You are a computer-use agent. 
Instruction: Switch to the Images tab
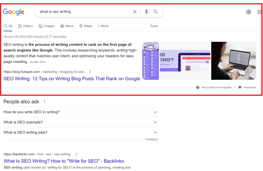(x=47, y=26)
